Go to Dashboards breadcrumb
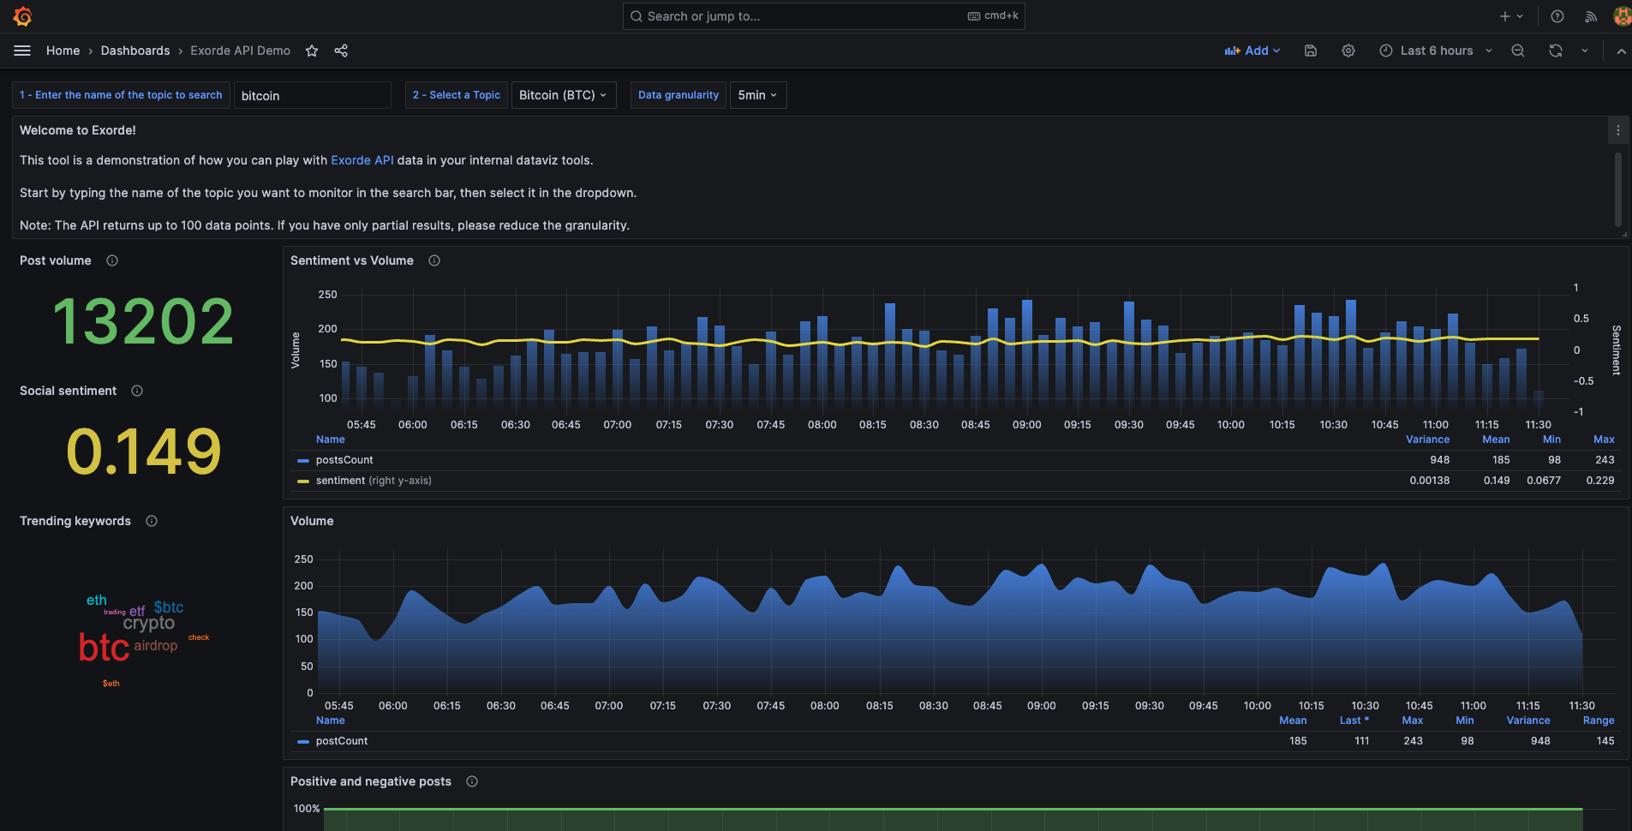Image resolution: width=1632 pixels, height=831 pixels. click(x=135, y=51)
